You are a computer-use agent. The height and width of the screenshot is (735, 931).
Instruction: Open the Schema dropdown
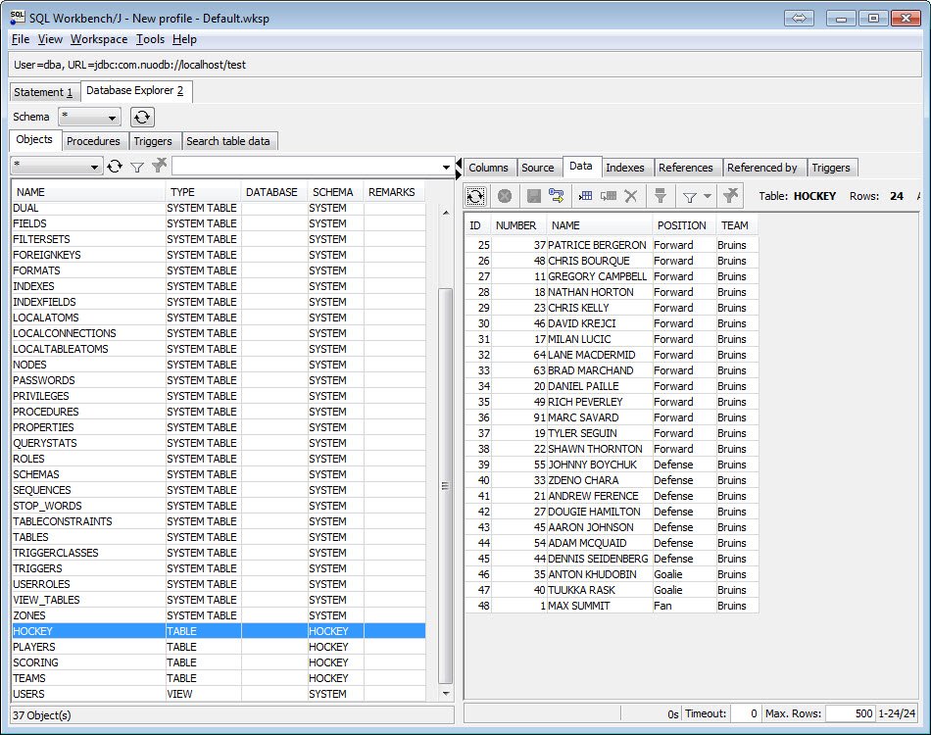[89, 117]
